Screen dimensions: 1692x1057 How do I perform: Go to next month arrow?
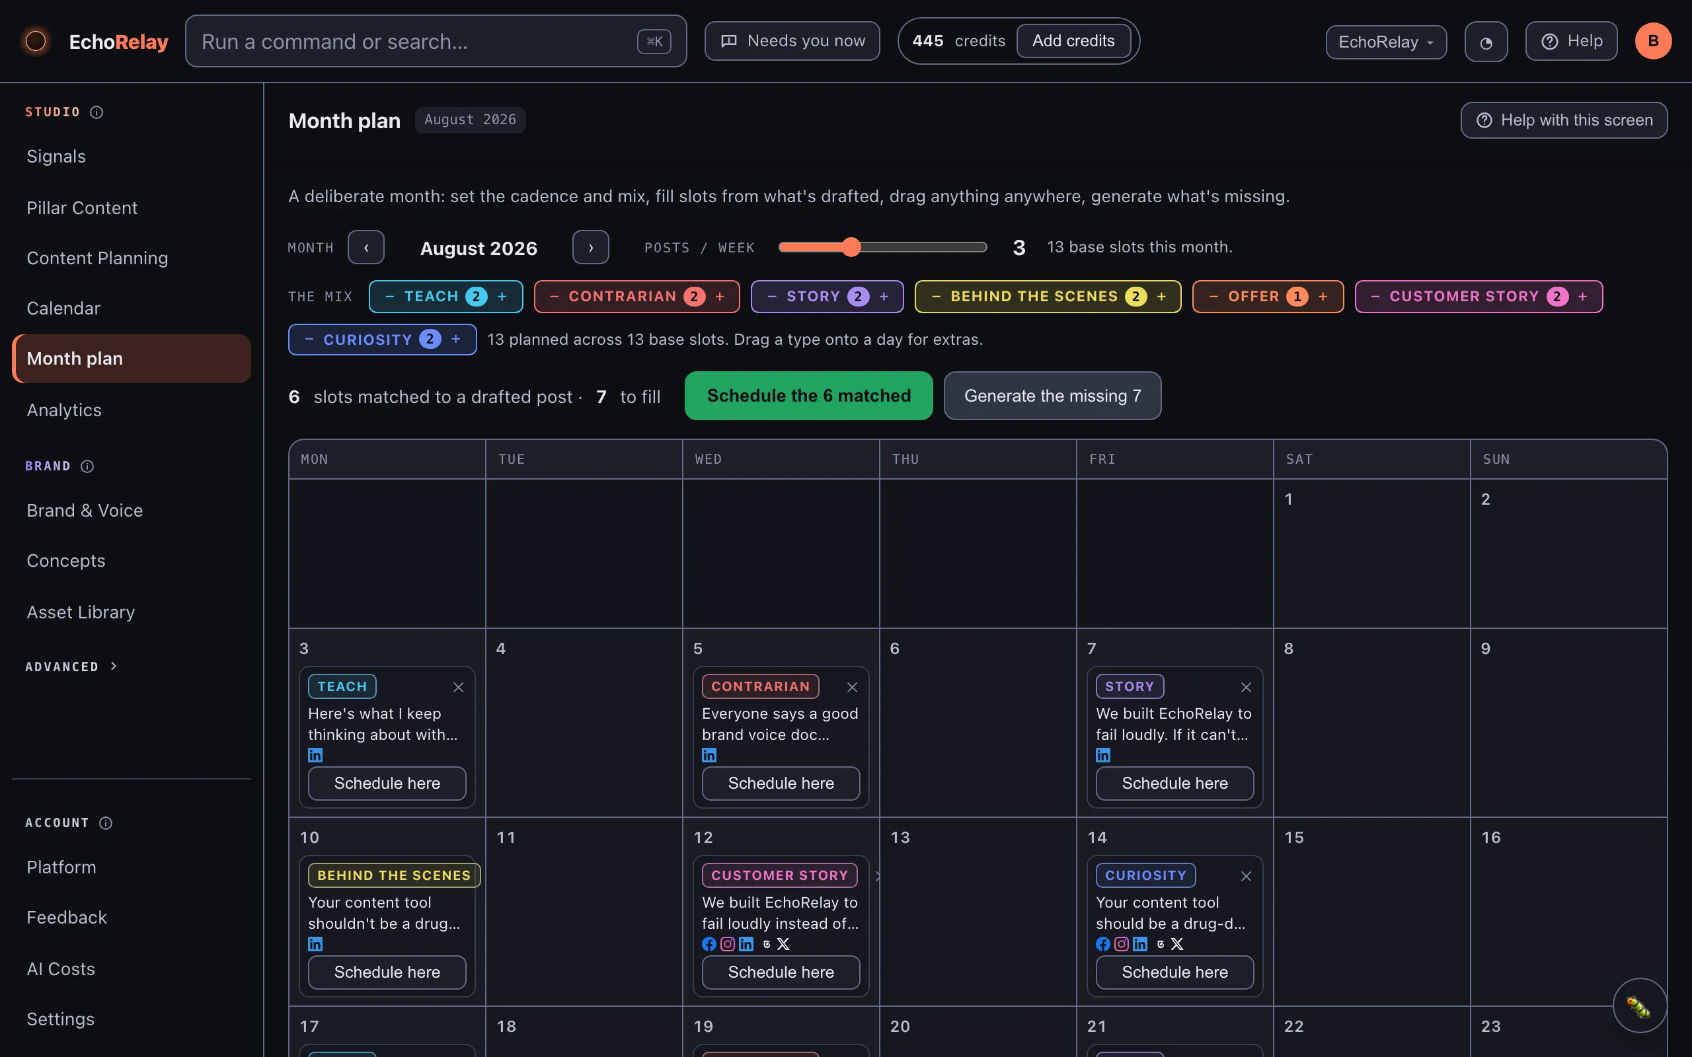pos(591,248)
